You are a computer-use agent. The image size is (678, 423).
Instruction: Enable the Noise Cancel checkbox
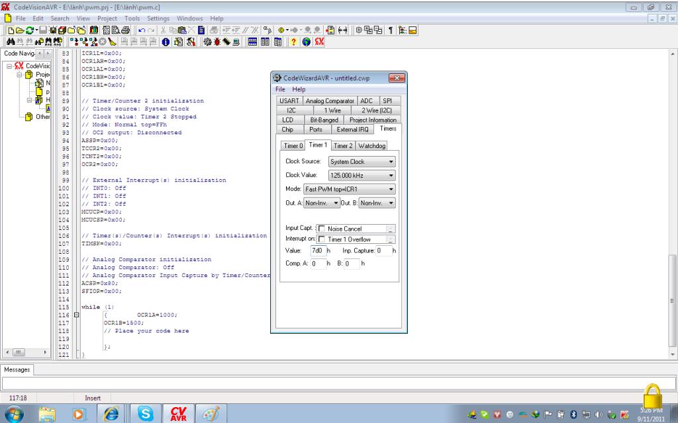pos(322,229)
